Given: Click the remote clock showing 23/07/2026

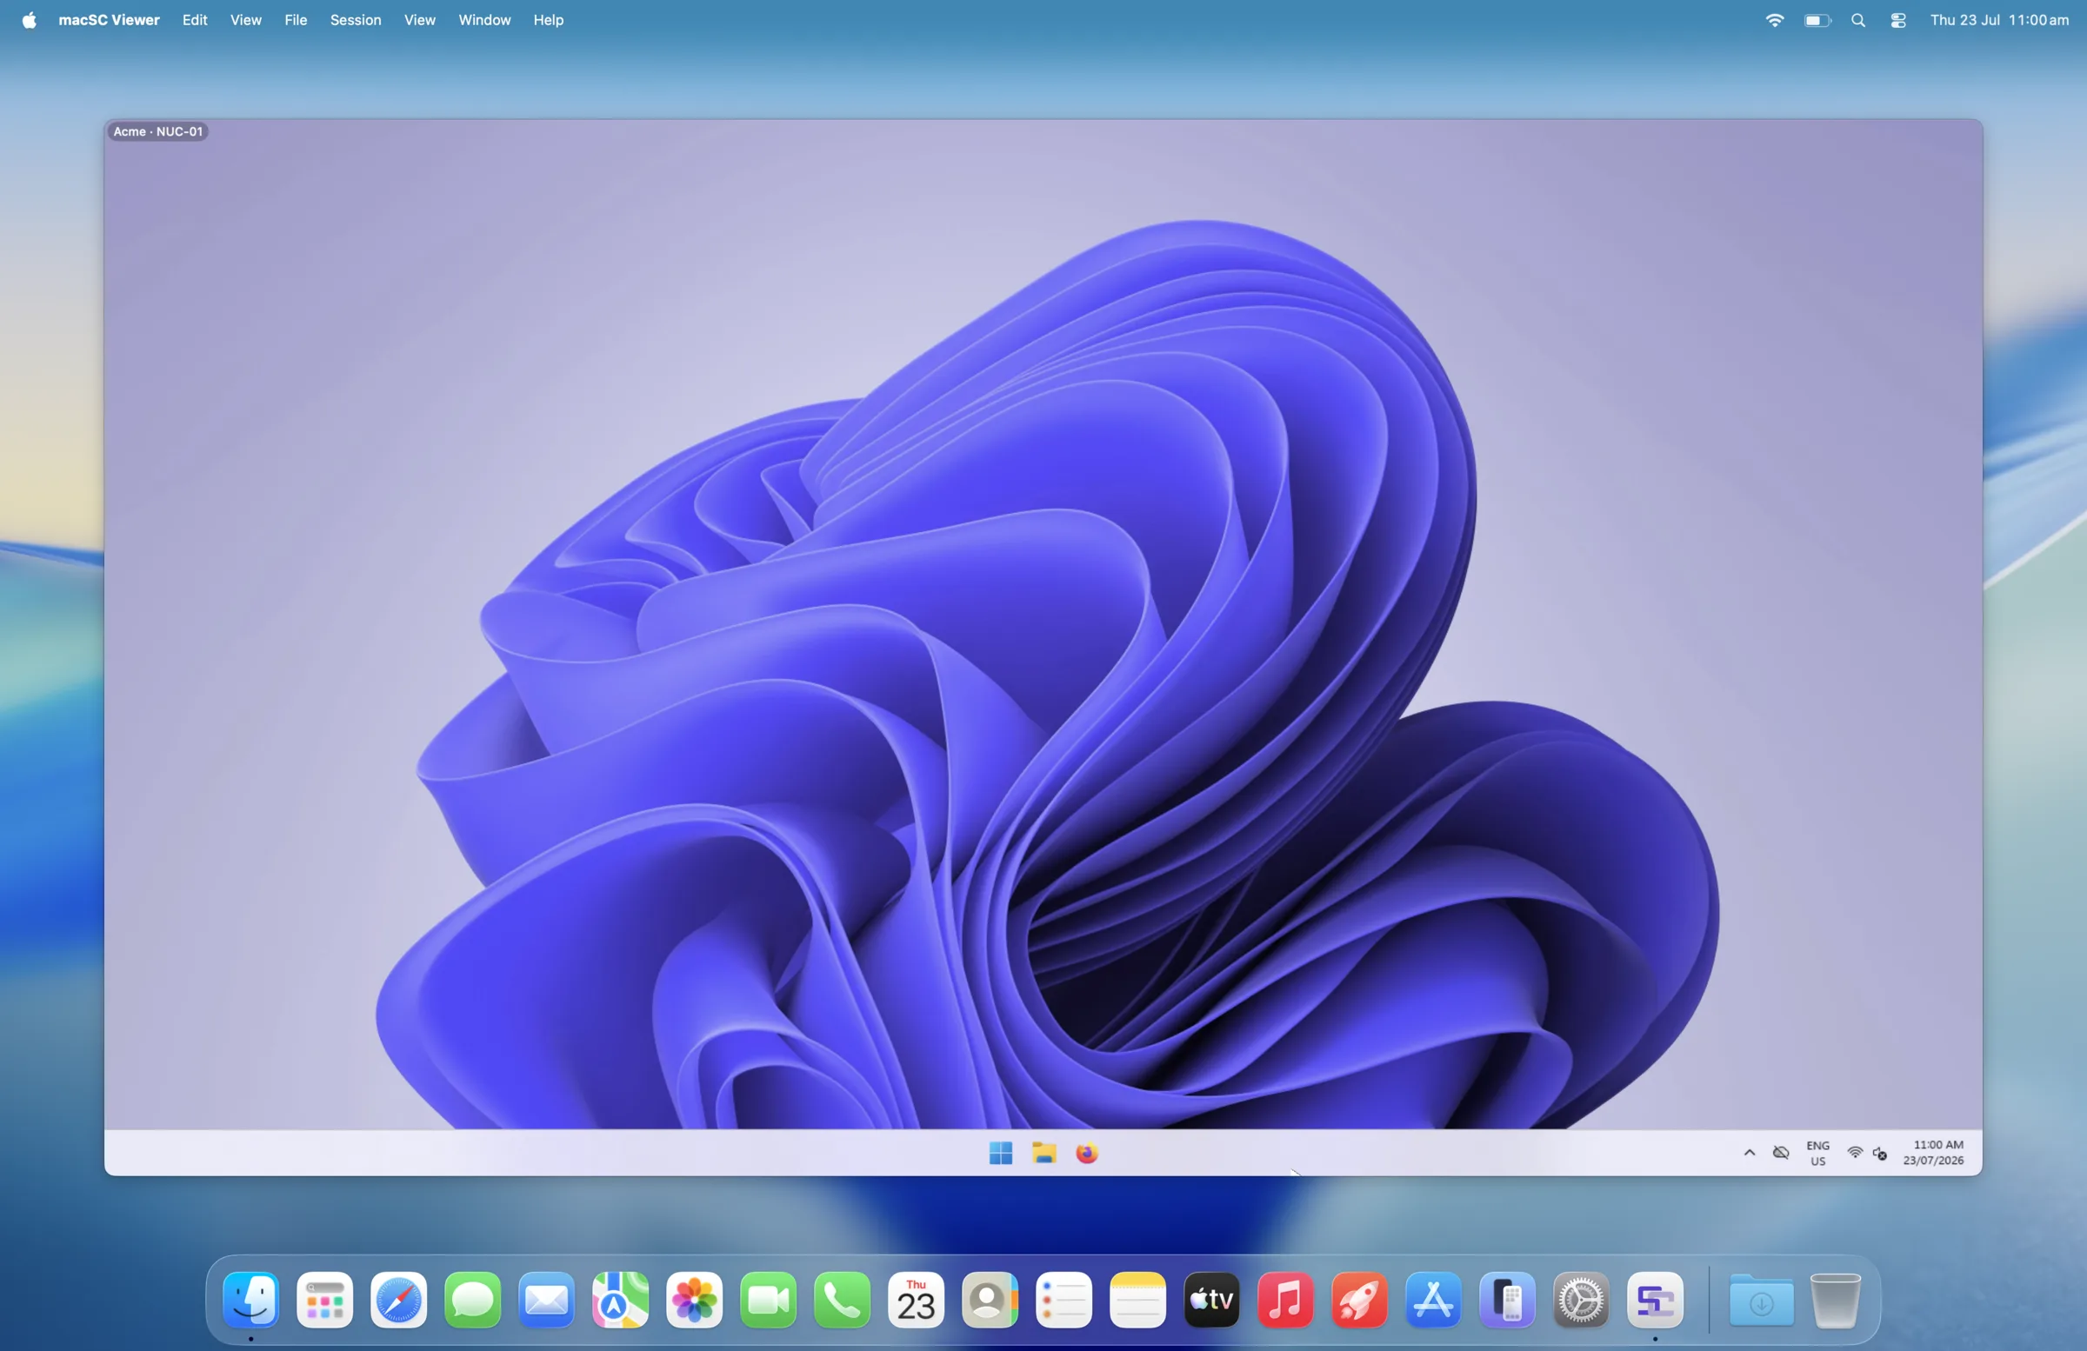Looking at the screenshot, I should (x=1933, y=1153).
